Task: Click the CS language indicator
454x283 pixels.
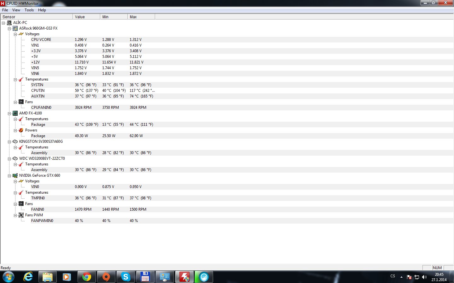Action: pos(393,276)
